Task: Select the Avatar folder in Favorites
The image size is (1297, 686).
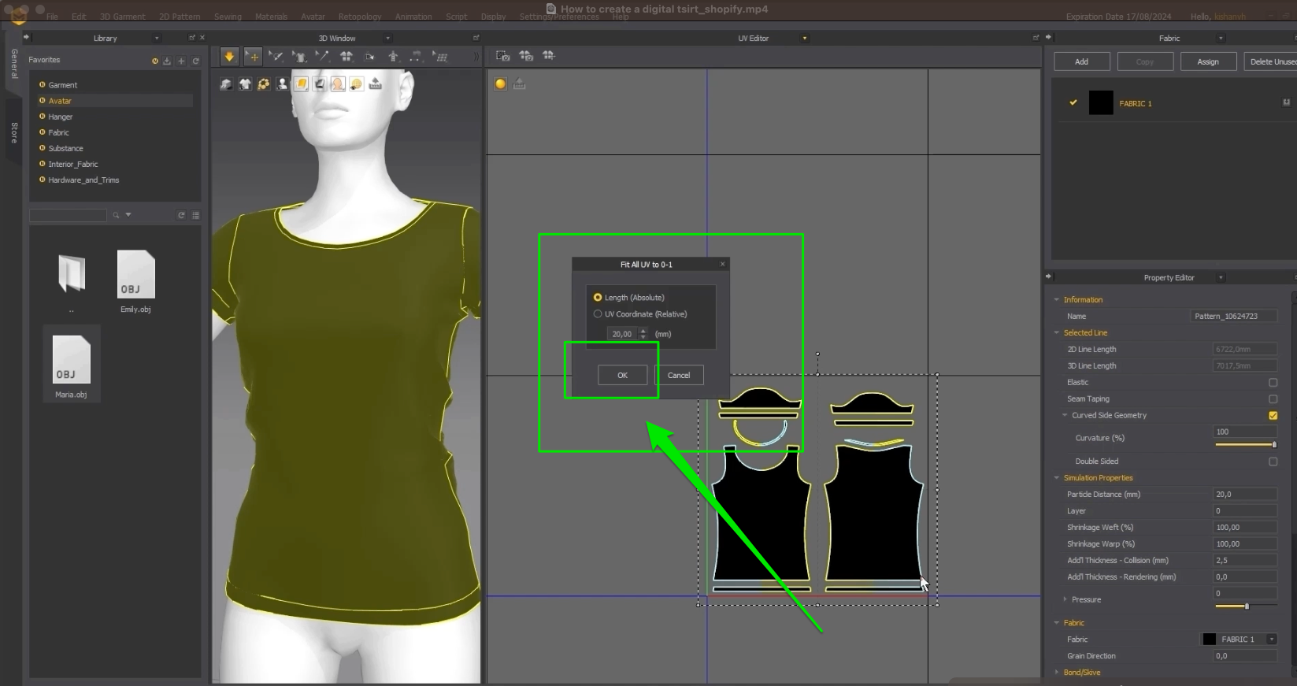Action: (115, 101)
